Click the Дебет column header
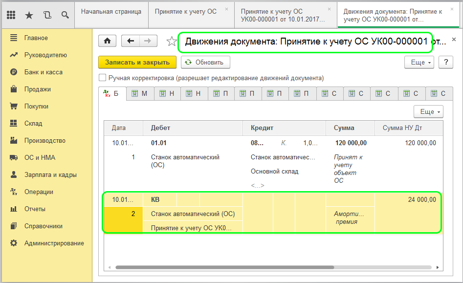463x283 pixels. (193, 128)
